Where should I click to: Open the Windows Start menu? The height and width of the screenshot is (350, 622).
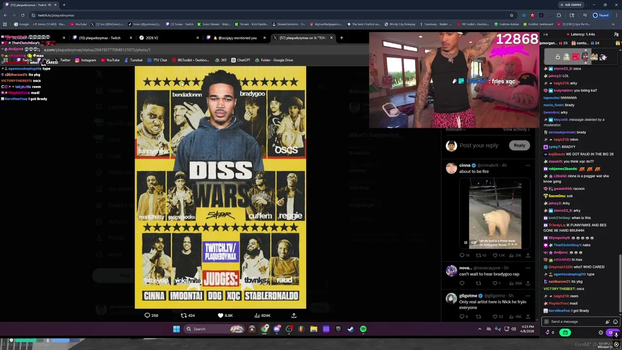tap(176, 329)
